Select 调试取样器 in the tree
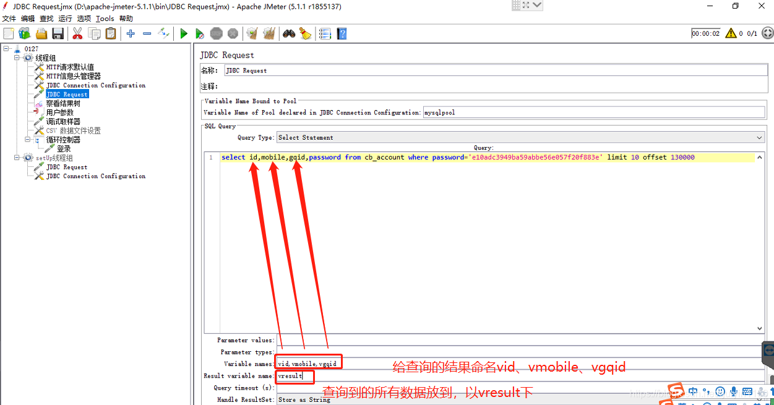This screenshot has width=774, height=405. click(63, 122)
